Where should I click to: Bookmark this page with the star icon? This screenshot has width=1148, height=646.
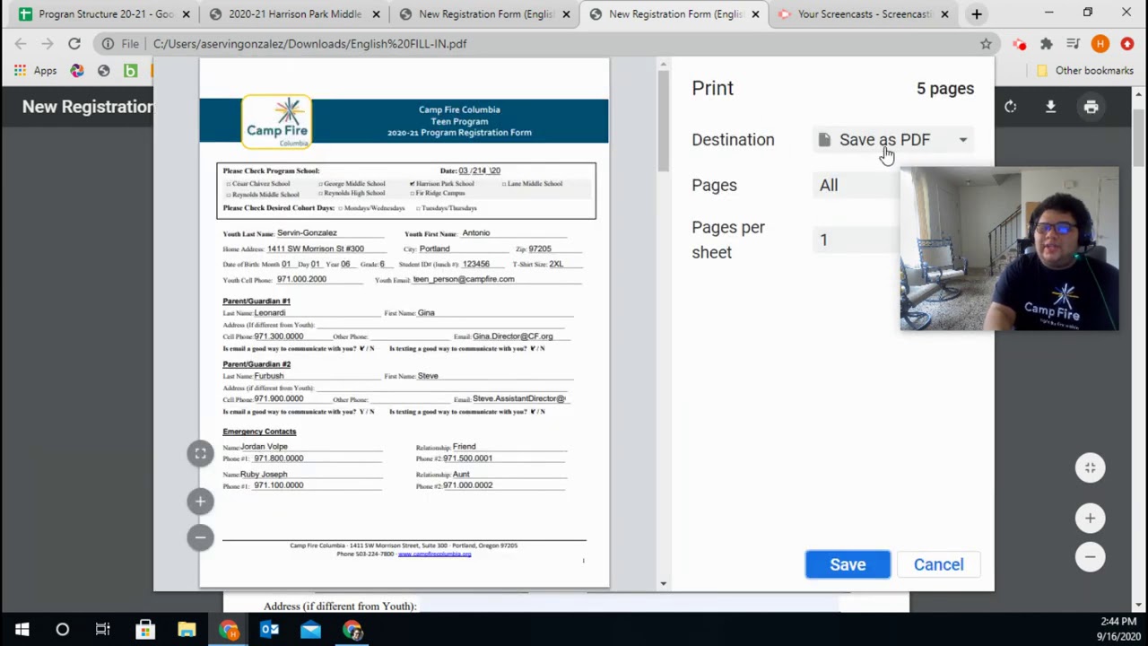(x=986, y=43)
